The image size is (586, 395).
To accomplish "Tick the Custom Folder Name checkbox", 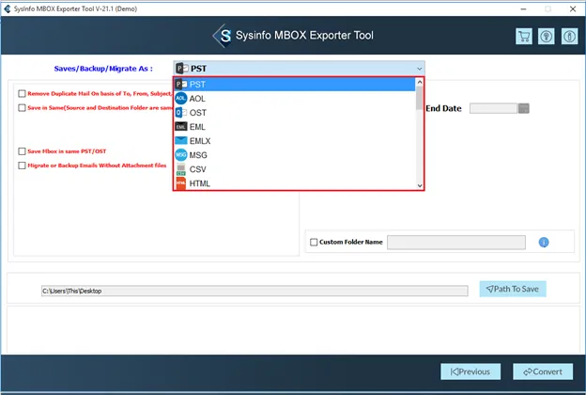I will pos(314,243).
